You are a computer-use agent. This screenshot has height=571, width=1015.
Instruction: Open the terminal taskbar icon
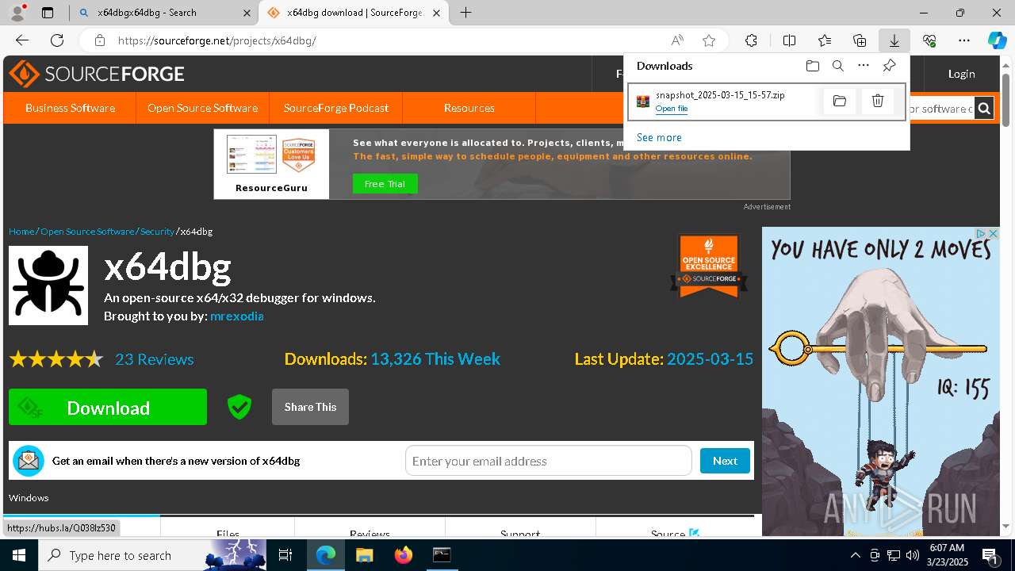click(442, 555)
